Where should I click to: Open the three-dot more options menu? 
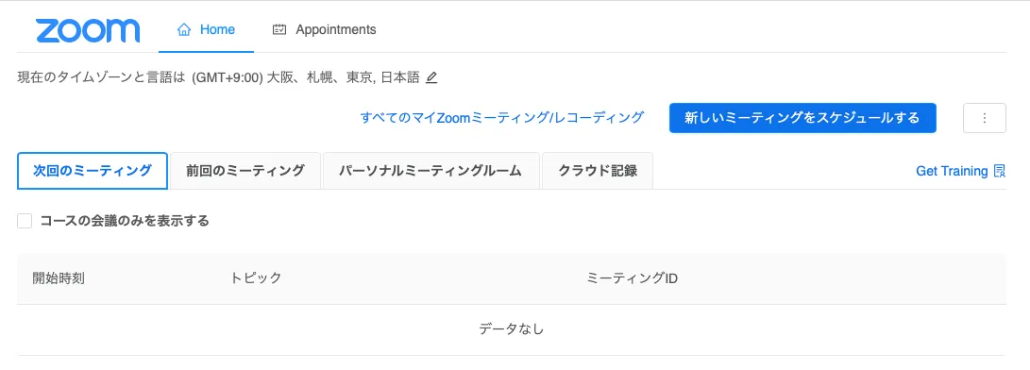tap(984, 118)
